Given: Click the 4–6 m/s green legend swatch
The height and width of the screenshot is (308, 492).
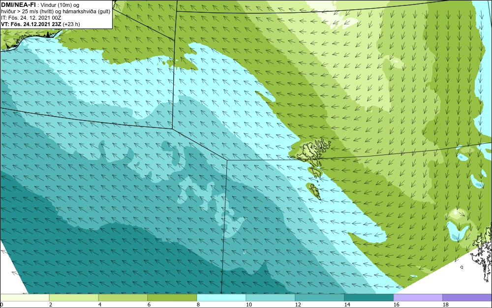Looking at the screenshot, I should point(123,297).
